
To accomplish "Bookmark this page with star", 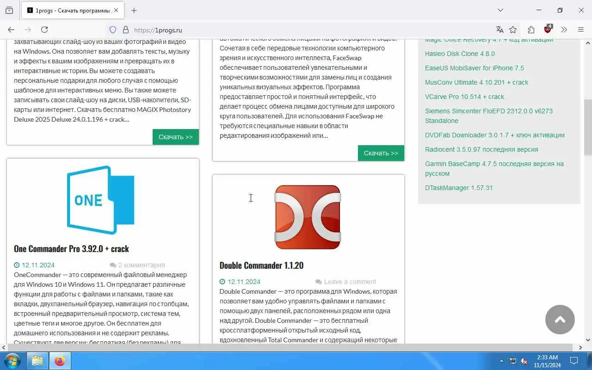I will 513,30.
